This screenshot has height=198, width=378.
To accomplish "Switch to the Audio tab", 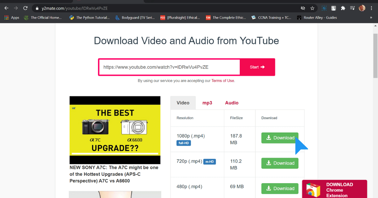I will pos(232,103).
